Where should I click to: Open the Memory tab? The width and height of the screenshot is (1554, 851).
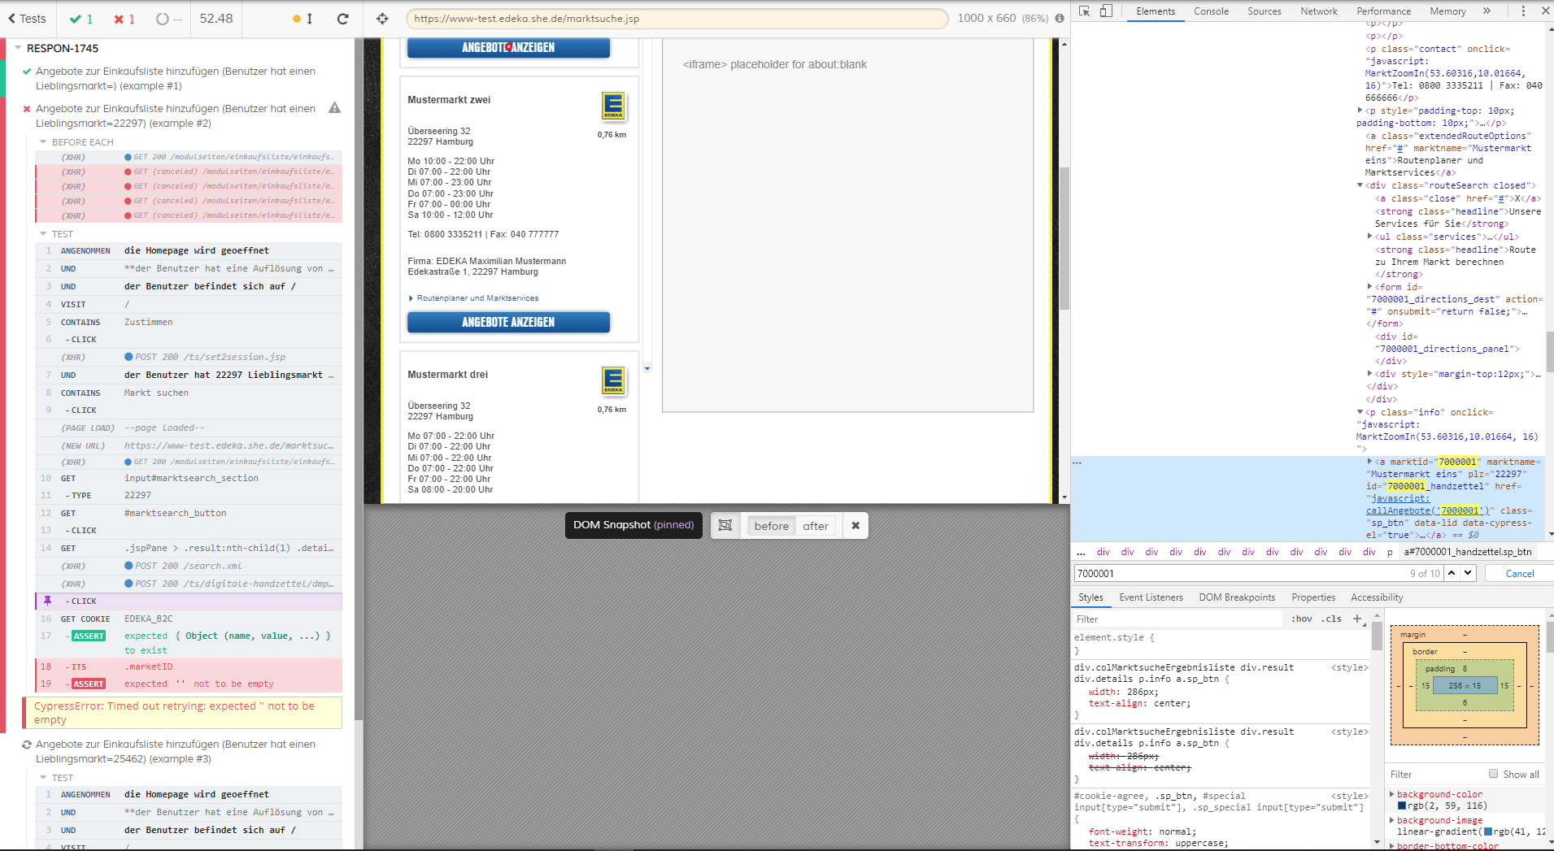(1447, 11)
